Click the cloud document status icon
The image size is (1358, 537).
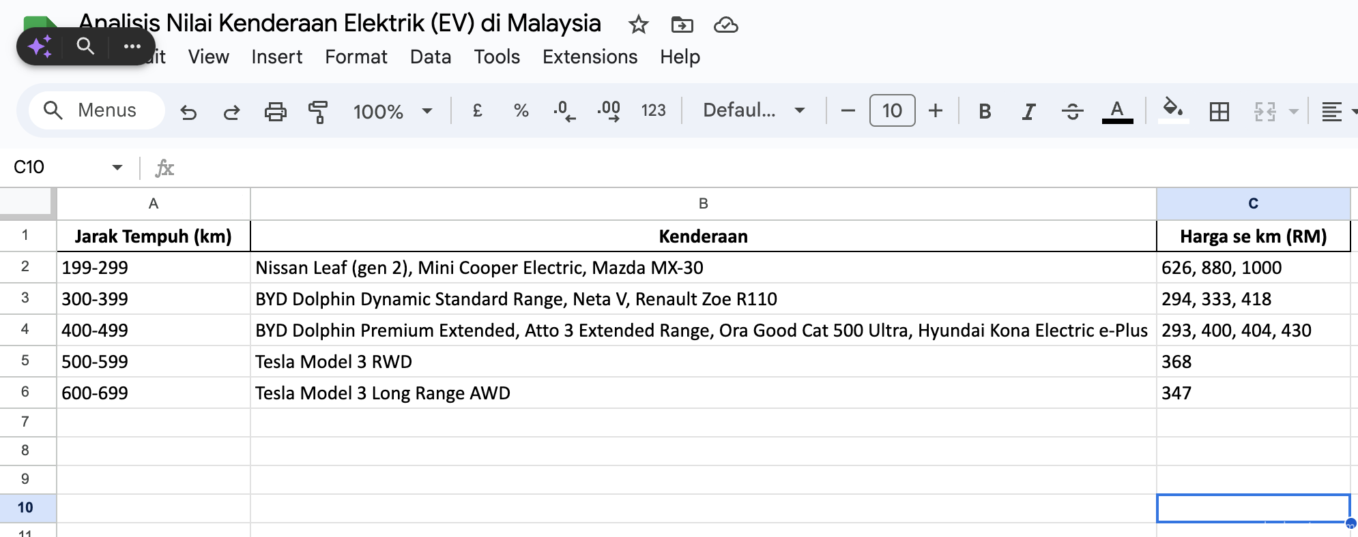725,25
